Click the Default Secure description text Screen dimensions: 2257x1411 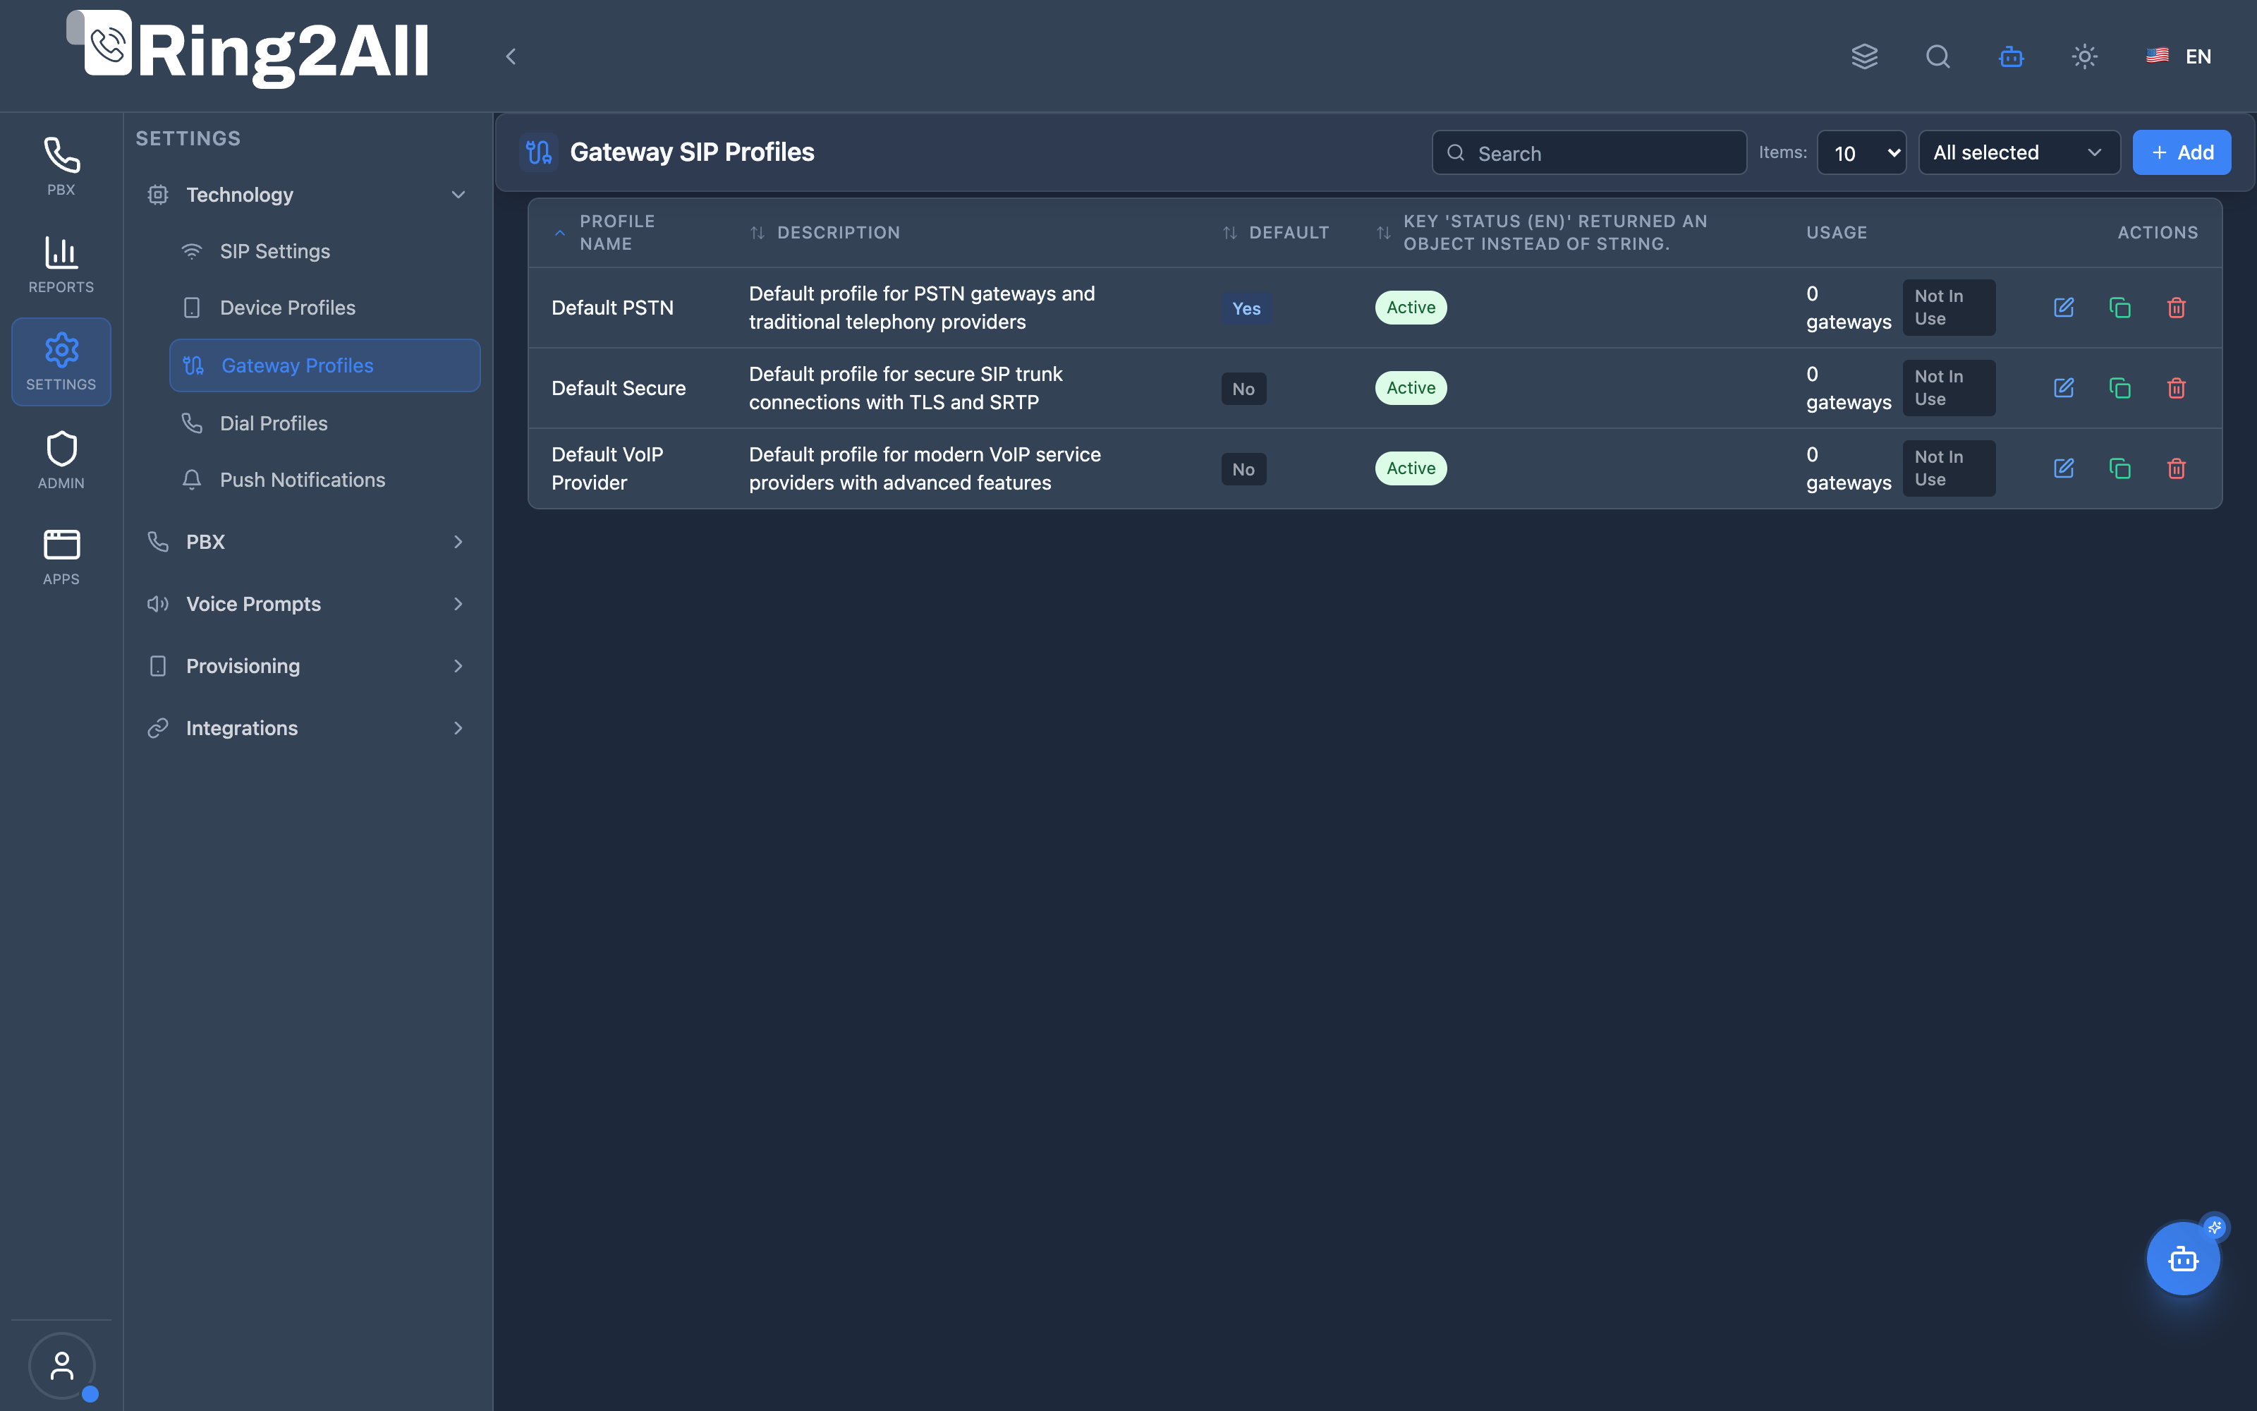906,388
